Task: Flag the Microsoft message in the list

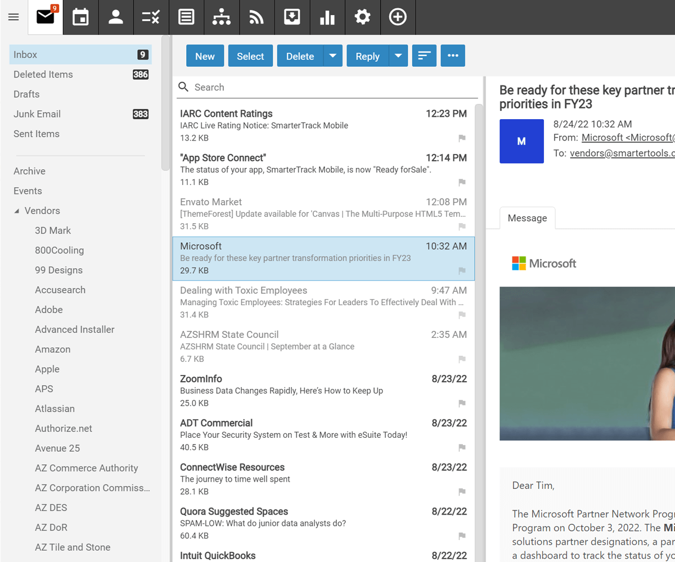Action: (462, 271)
